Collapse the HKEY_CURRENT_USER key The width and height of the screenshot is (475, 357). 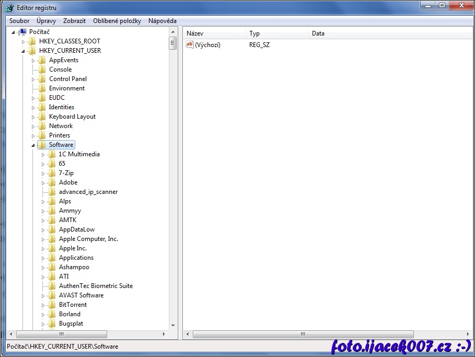click(x=24, y=51)
